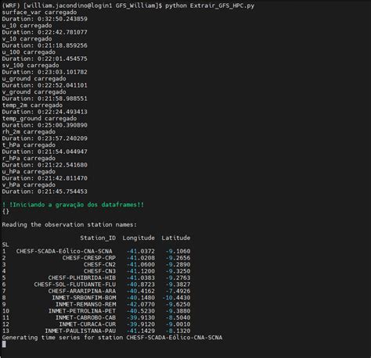Viewport: 371px width, 358px height.
Task: Click the duration value 0:22:24.493413
Action: 63,112
